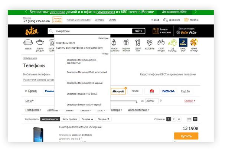Open the Enter Prize discounts icon
225x152 pixels.
[x=178, y=32]
